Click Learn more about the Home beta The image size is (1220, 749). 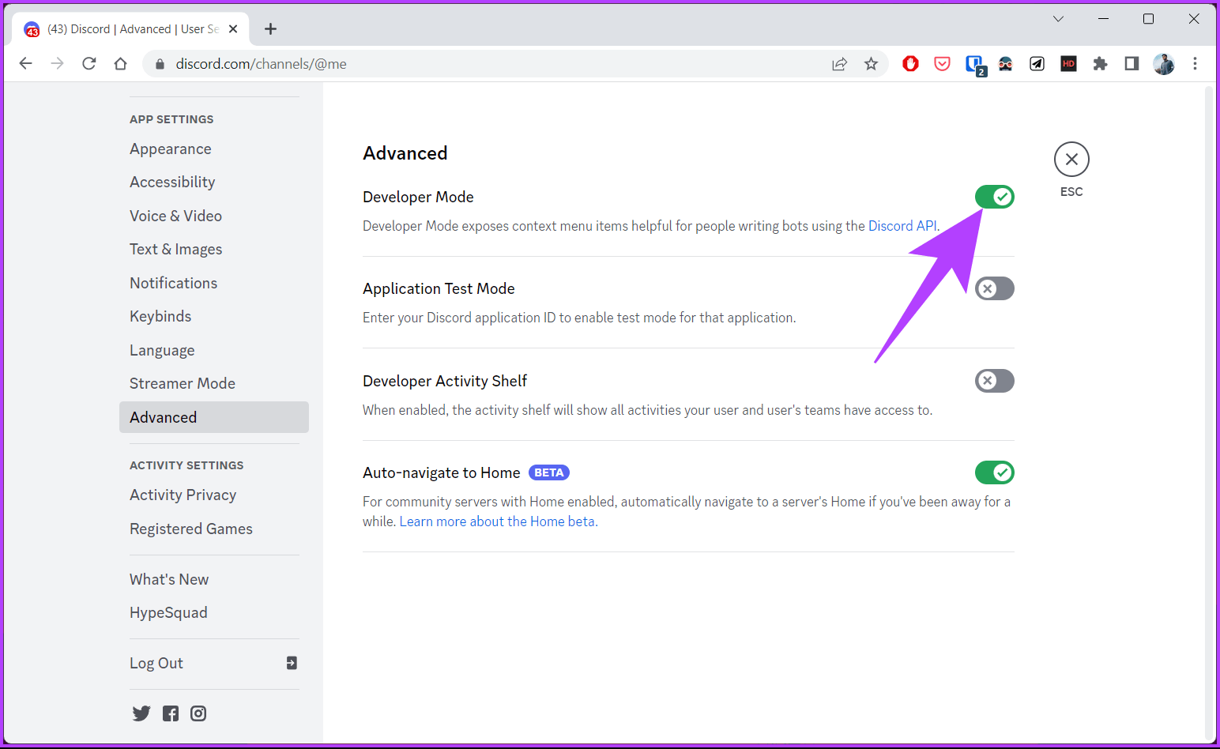[497, 521]
